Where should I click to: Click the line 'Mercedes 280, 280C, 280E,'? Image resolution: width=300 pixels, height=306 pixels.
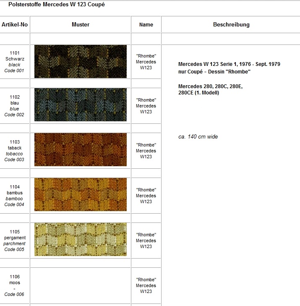click(x=211, y=86)
